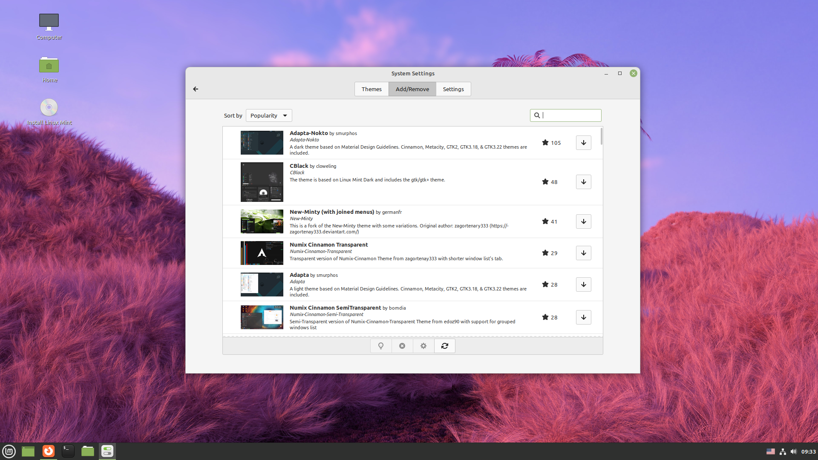Click the gear icon in bottom toolbar
Viewport: 818px width, 460px height.
[x=423, y=346]
